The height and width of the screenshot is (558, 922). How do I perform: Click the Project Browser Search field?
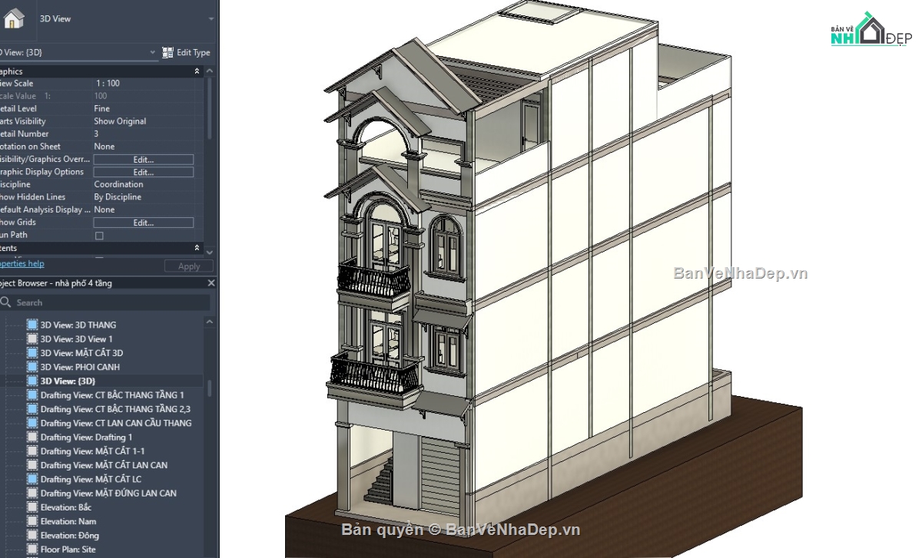pos(105,302)
